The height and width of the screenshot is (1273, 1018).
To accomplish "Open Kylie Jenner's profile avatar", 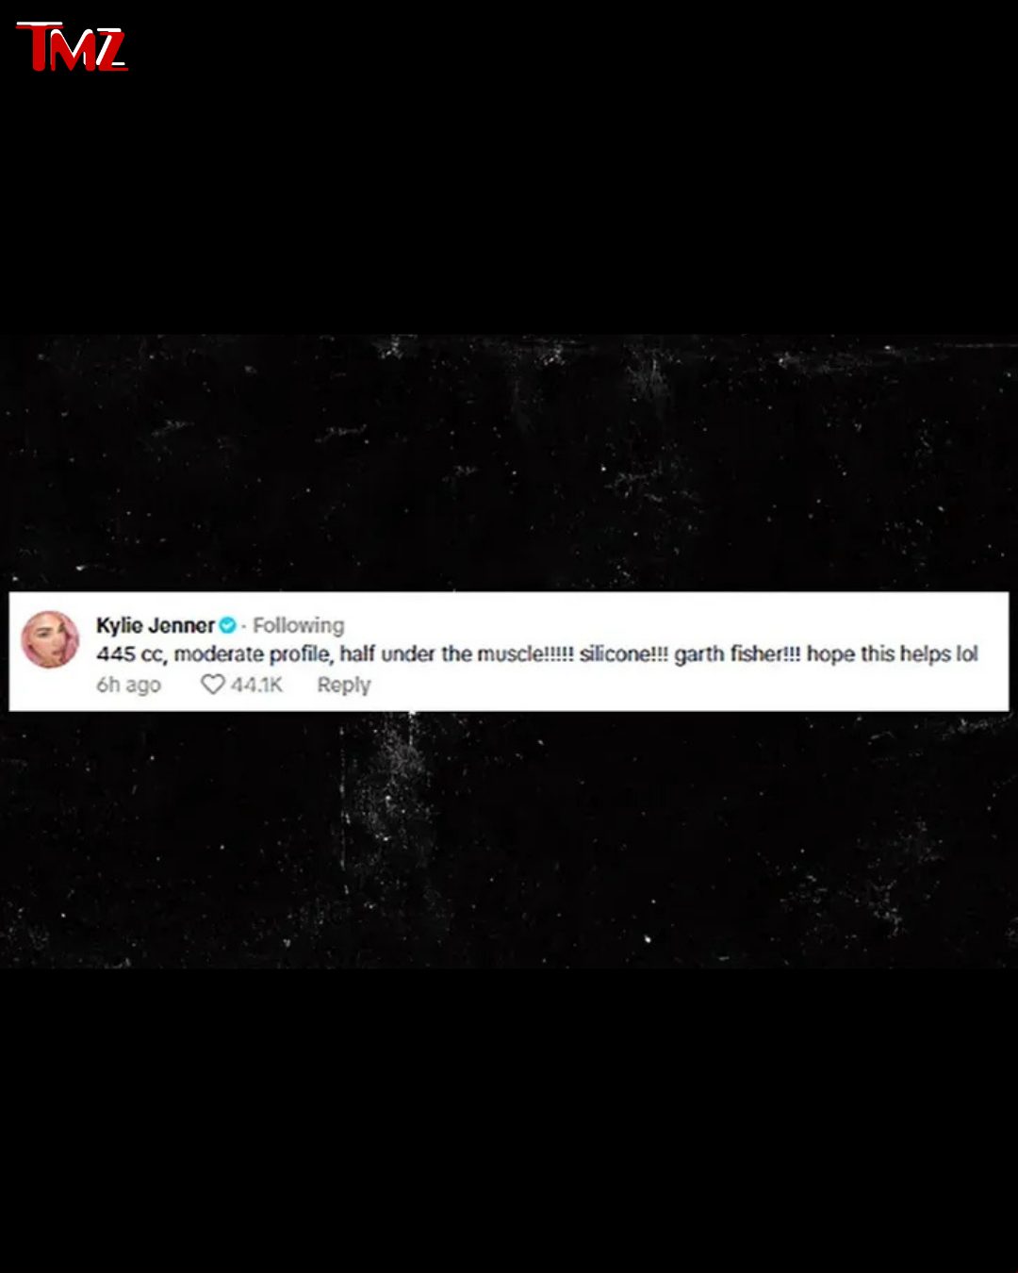I will coord(50,639).
